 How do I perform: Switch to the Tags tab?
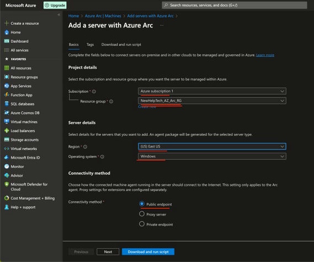tap(90, 45)
